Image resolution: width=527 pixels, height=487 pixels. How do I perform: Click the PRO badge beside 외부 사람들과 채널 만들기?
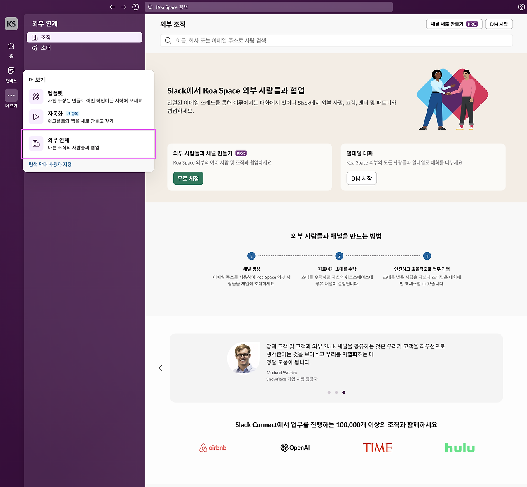click(241, 153)
